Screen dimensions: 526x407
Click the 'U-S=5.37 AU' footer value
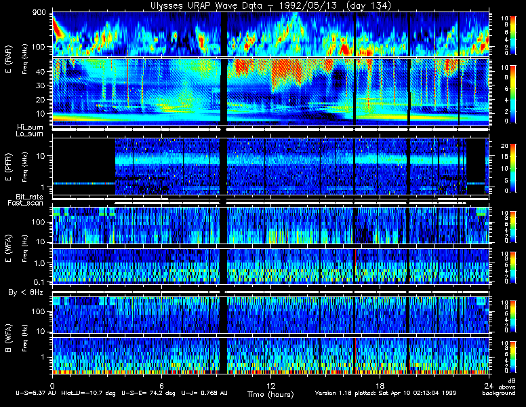pyautogui.click(x=36, y=393)
